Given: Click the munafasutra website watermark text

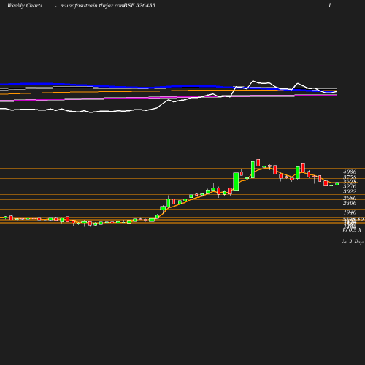Looking at the screenshot, I should (x=92, y=6).
